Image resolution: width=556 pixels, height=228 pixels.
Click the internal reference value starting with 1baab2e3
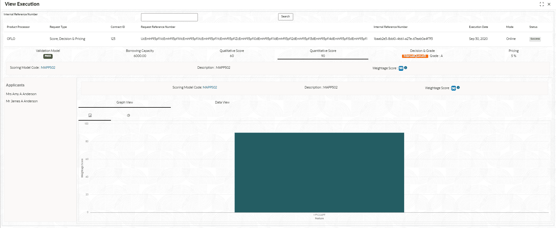coord(403,39)
